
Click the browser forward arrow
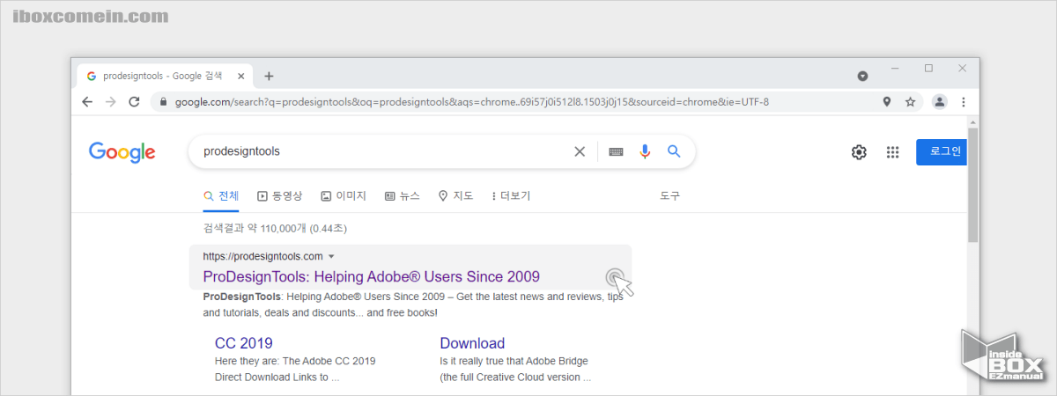pos(110,102)
